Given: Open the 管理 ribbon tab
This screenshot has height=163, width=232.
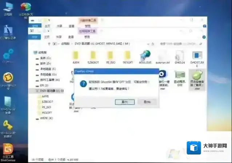Looking at the screenshot, I should [87, 36].
